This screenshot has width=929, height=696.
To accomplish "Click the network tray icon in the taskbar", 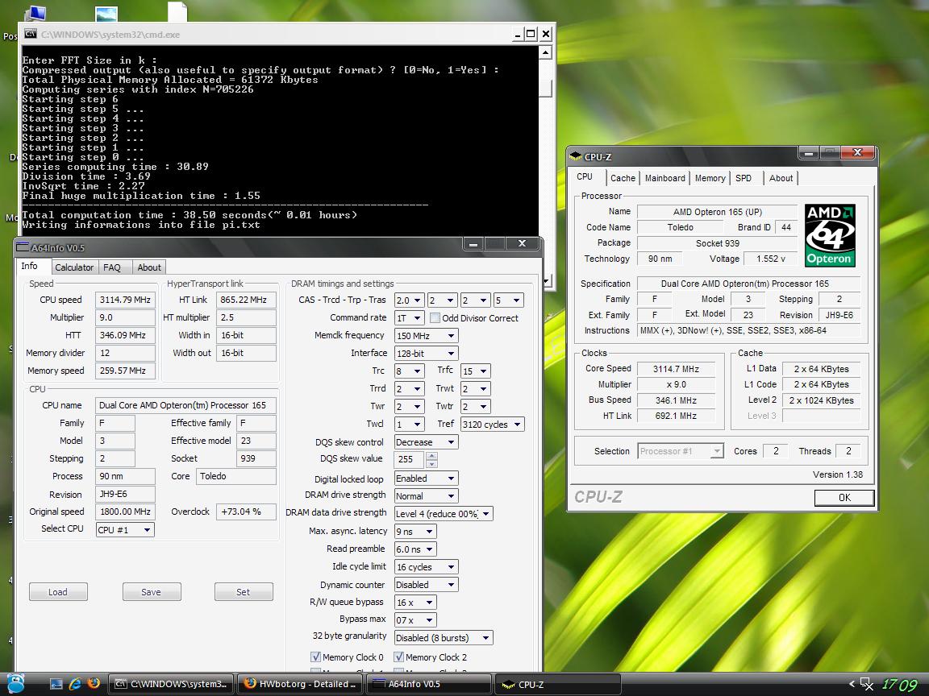I will coord(866,684).
